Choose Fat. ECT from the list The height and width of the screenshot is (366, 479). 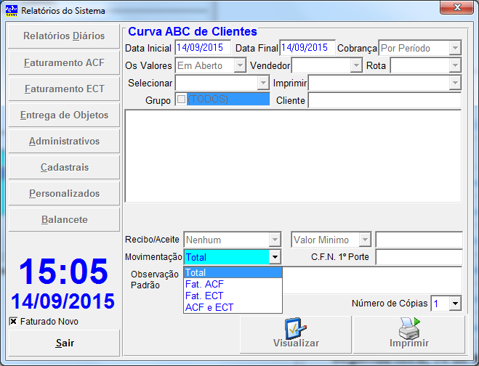233,296
